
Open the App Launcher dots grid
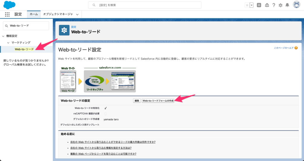7,14
